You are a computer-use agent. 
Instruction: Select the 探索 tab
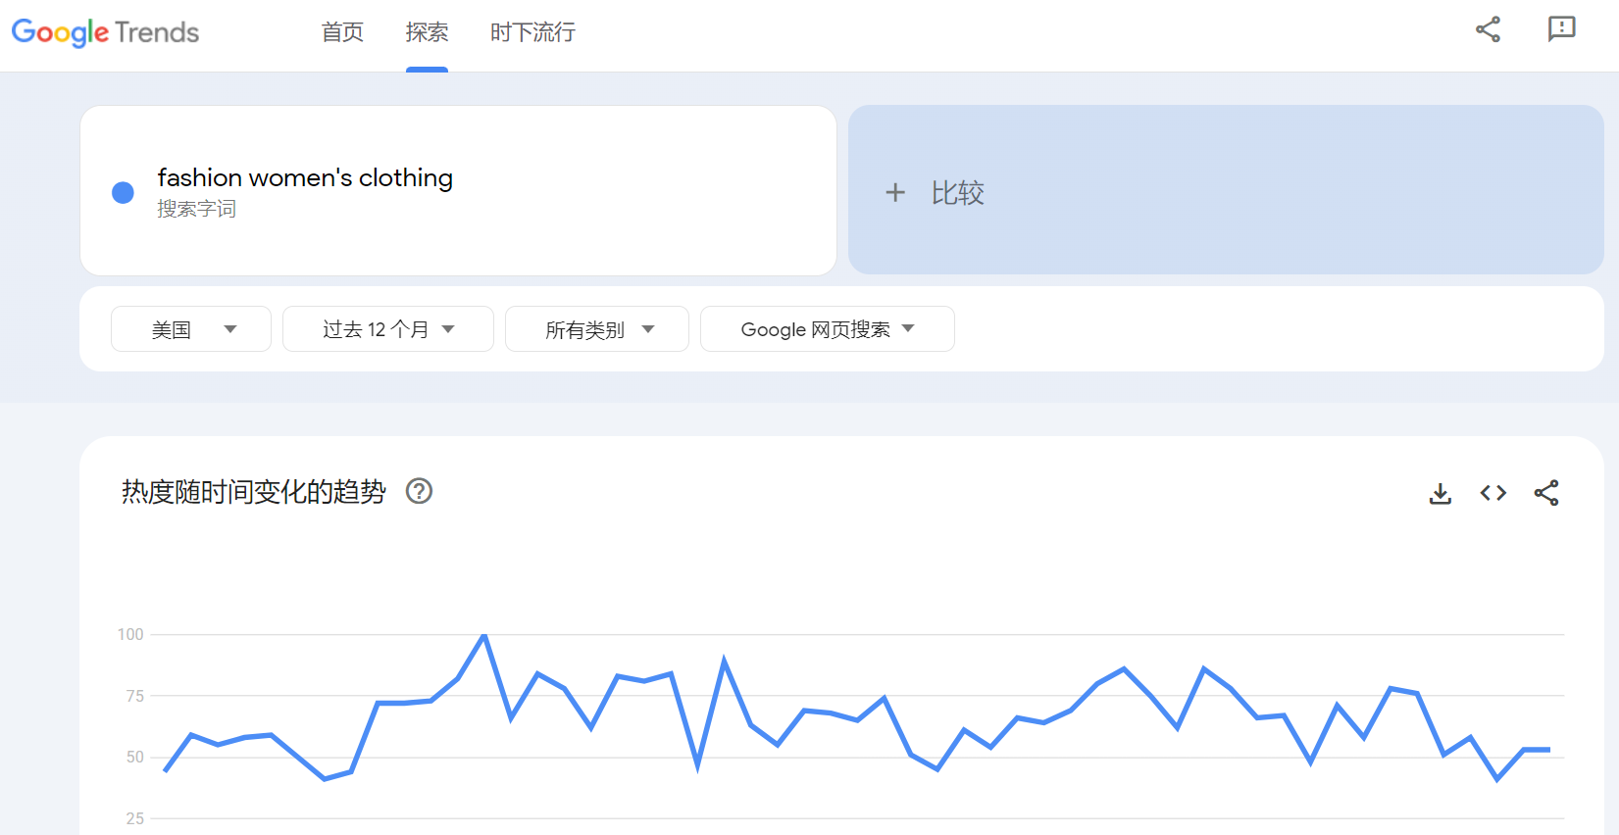click(427, 32)
